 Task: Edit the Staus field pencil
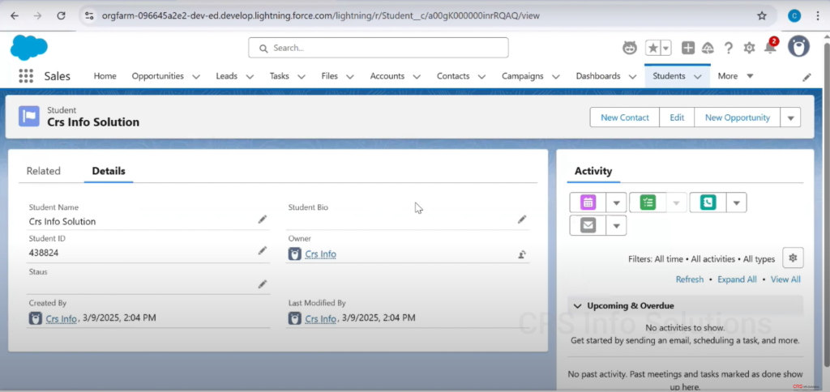point(263,284)
